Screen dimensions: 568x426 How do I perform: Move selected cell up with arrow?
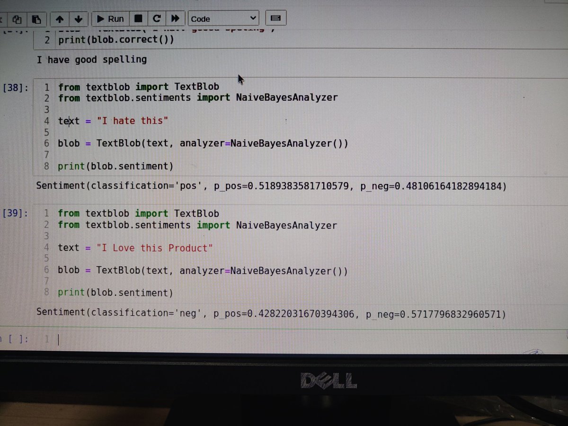click(x=60, y=19)
